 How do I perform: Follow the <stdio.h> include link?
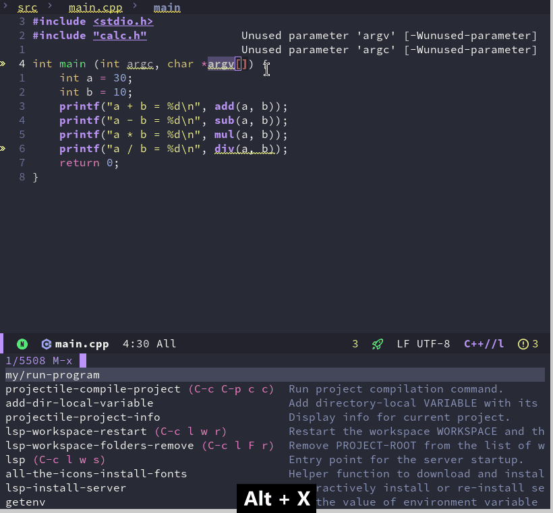pos(123,22)
